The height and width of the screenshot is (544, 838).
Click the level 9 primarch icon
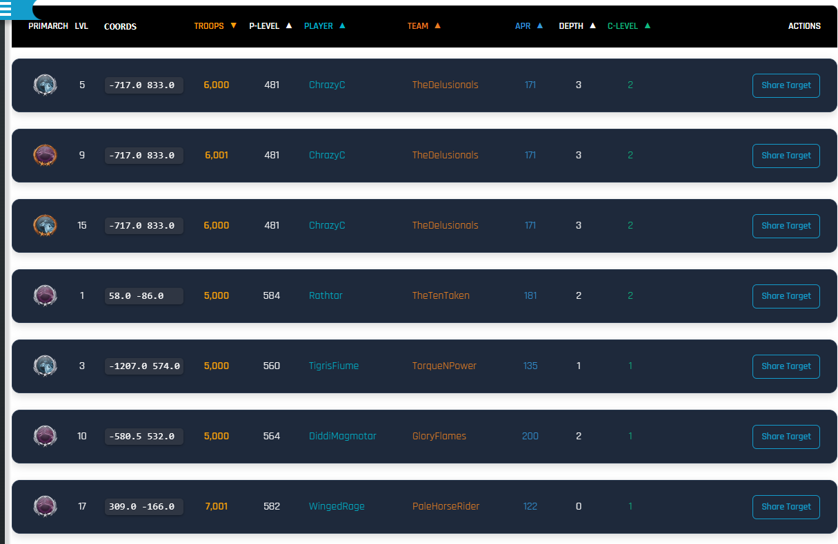click(45, 156)
